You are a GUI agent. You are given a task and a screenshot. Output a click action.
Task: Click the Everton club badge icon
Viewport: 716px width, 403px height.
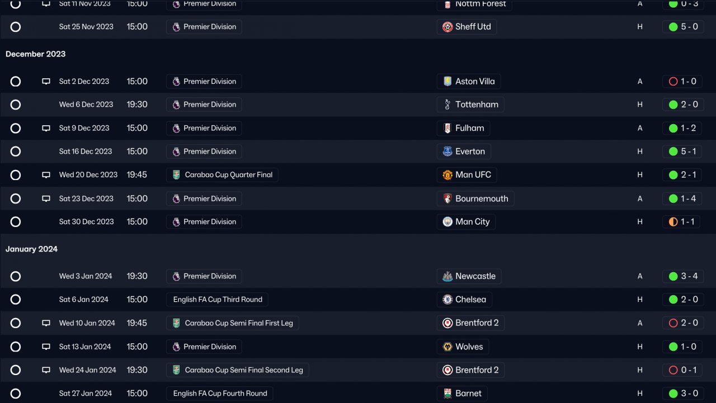pos(447,151)
